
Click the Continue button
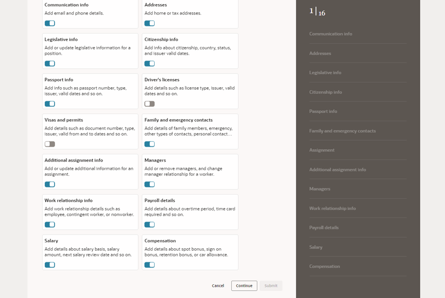[x=244, y=285]
